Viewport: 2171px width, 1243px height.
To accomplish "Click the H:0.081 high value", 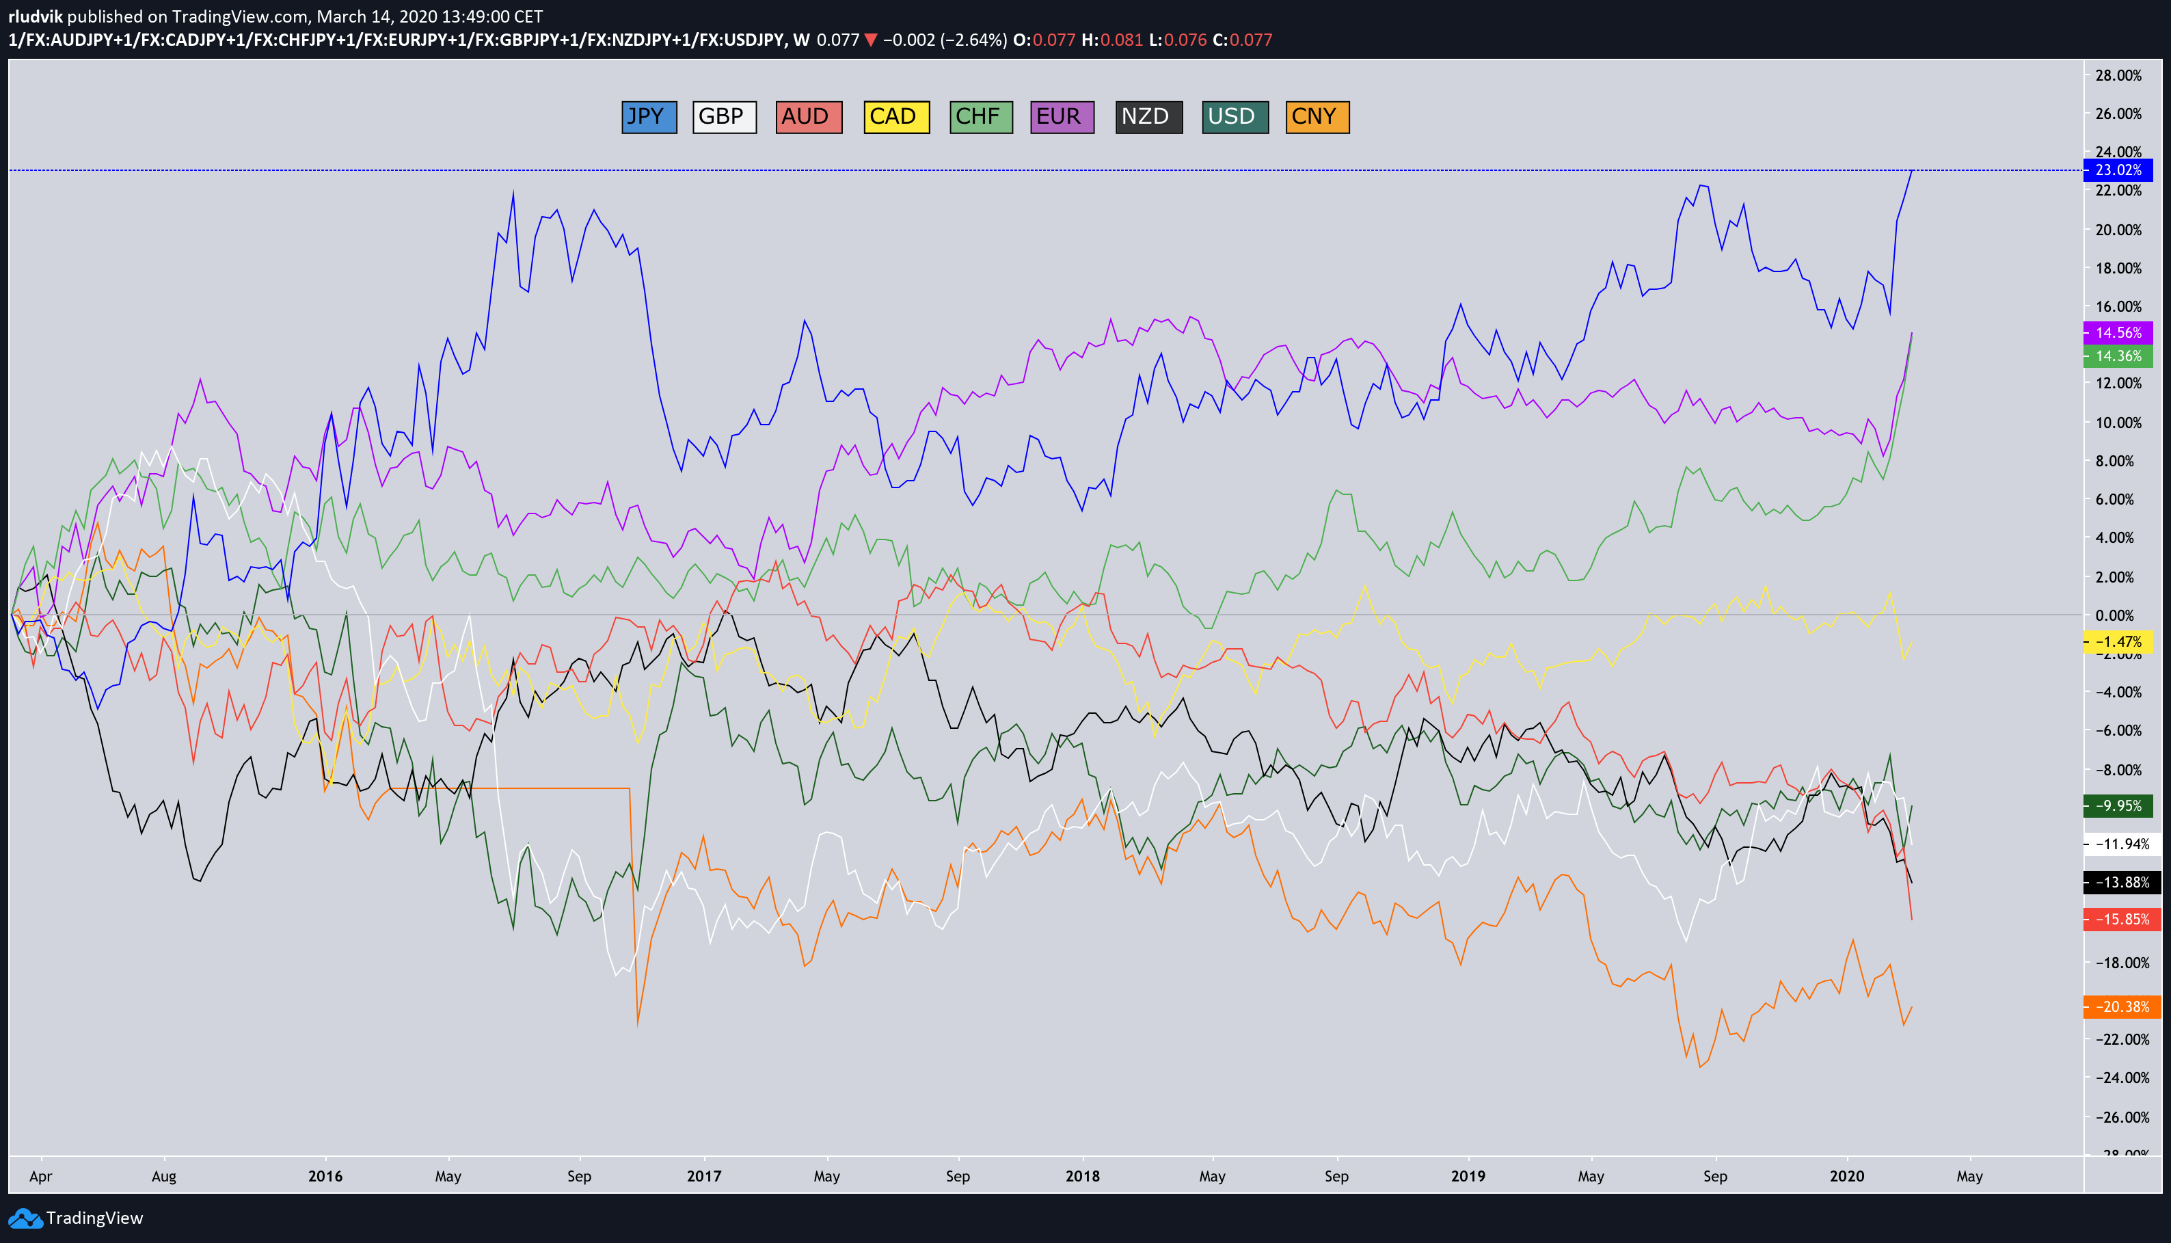I will coord(1111,40).
